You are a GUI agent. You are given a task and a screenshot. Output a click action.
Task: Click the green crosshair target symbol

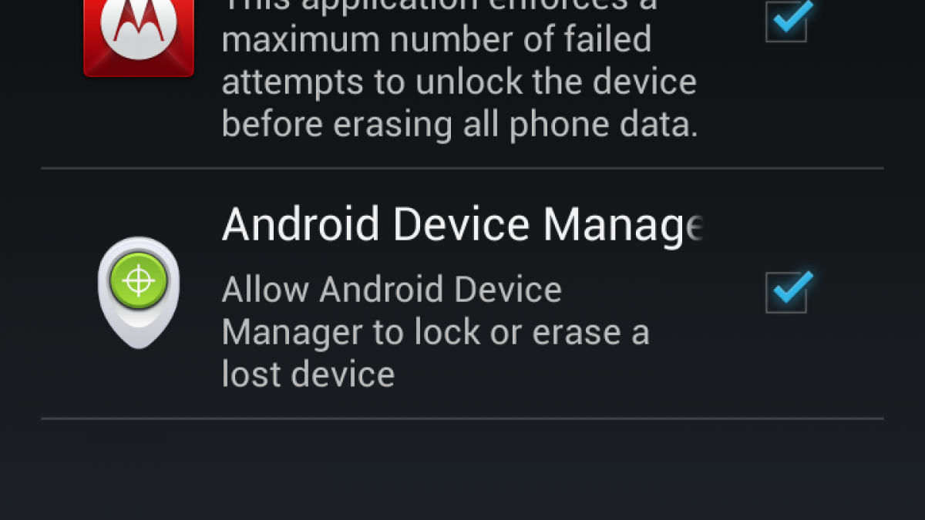point(139,281)
